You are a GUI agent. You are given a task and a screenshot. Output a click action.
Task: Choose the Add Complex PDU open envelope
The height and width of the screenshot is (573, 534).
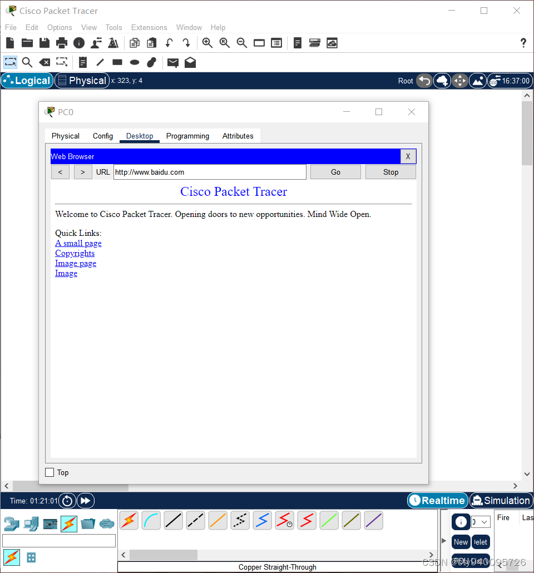(190, 62)
